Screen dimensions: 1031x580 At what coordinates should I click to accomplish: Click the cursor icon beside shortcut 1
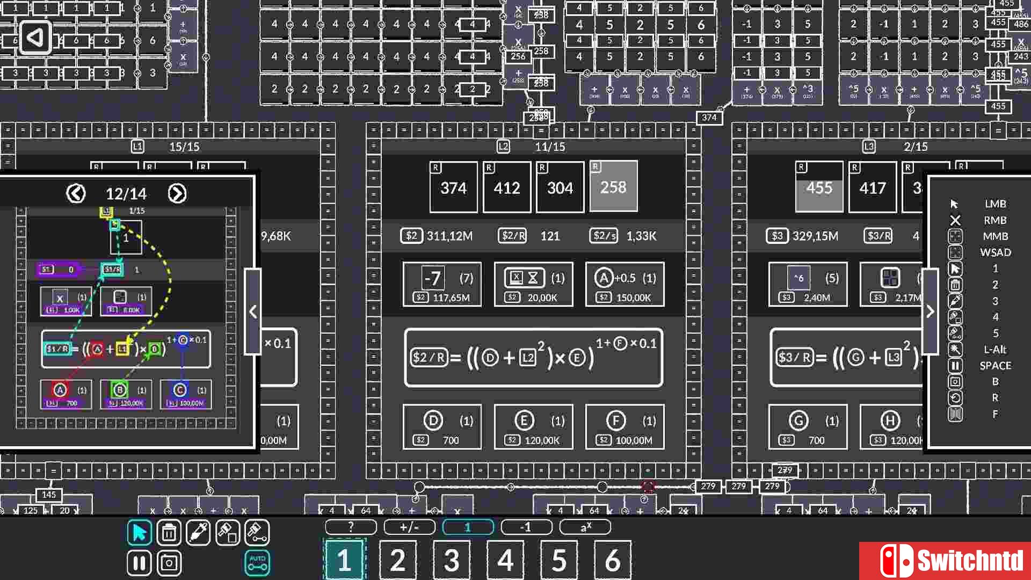point(955,269)
